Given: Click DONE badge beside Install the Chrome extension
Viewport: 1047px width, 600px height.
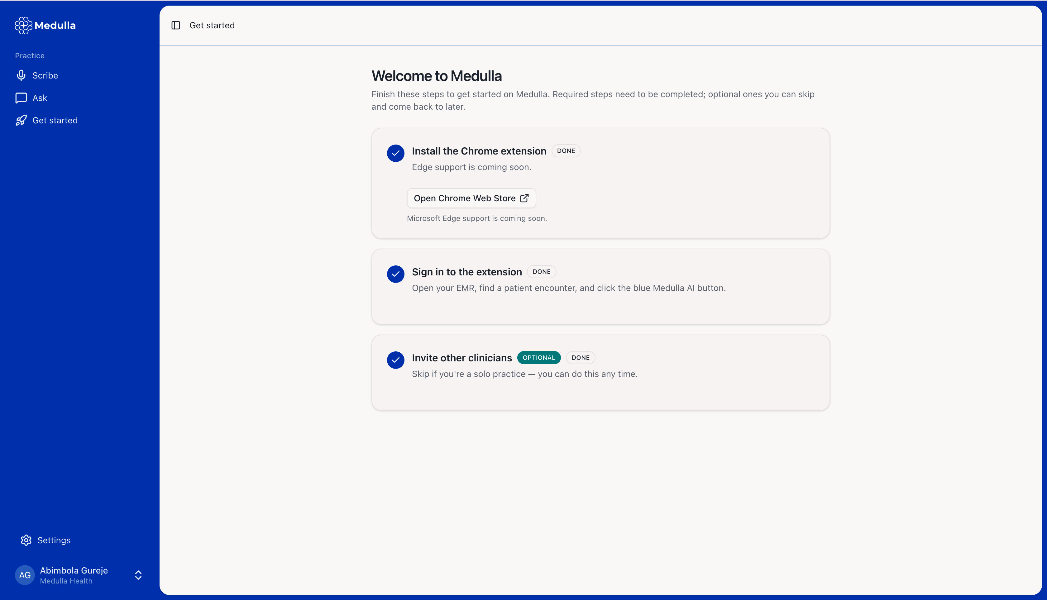Looking at the screenshot, I should (x=566, y=151).
